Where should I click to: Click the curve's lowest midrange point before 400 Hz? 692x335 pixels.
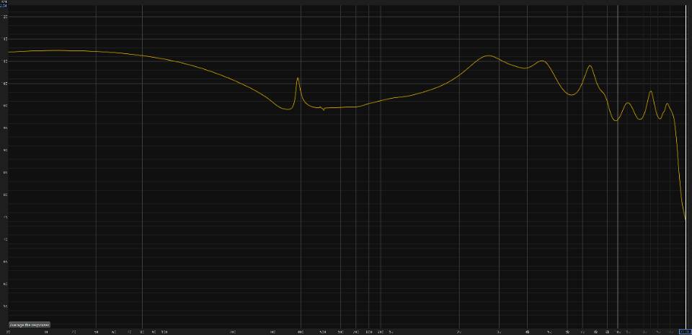point(286,109)
